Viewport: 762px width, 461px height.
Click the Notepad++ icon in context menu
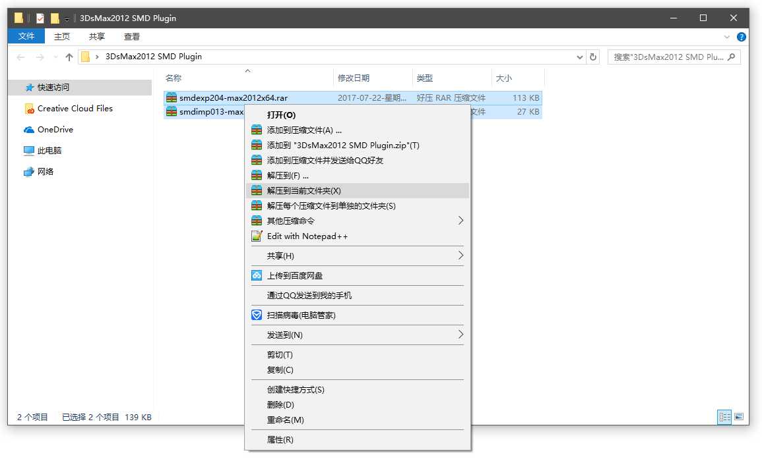[x=257, y=236]
